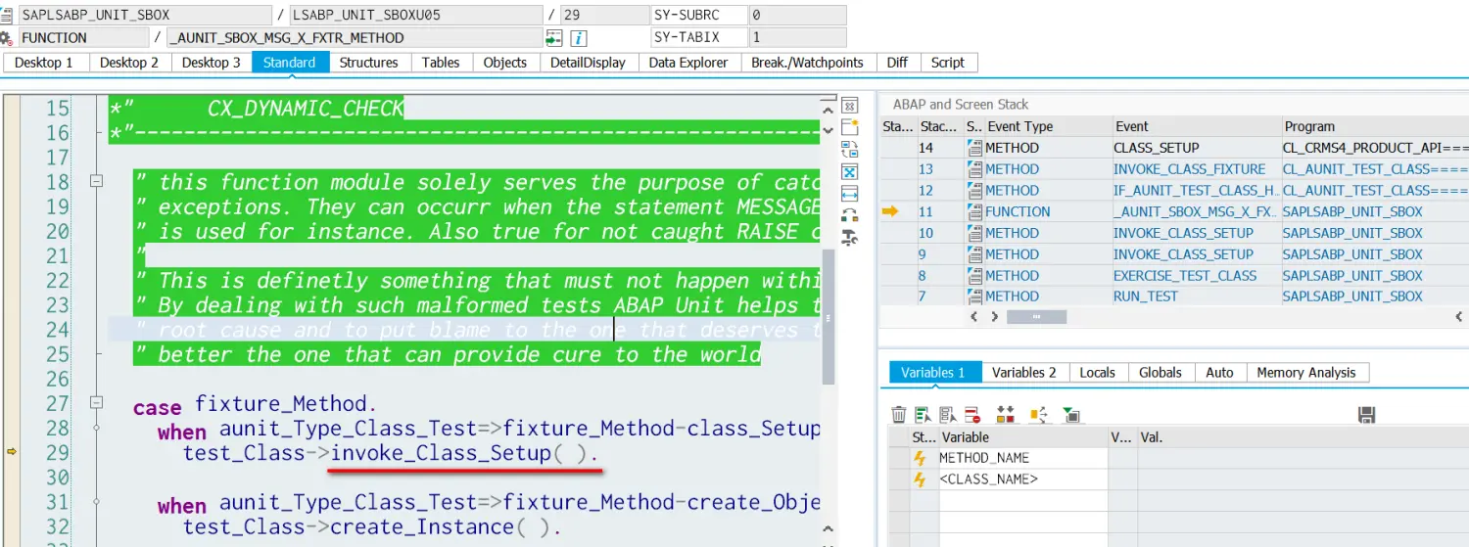
Task: Open the Objects tab
Action: 505,63
